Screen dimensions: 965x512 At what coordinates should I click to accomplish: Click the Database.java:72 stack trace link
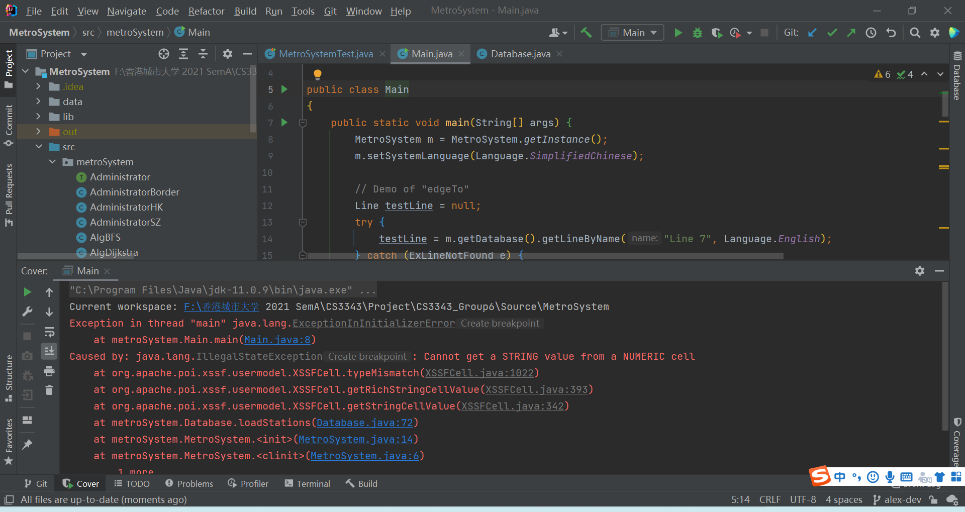pos(364,423)
